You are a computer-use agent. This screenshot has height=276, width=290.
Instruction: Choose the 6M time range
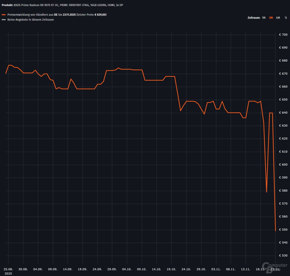(278, 18)
